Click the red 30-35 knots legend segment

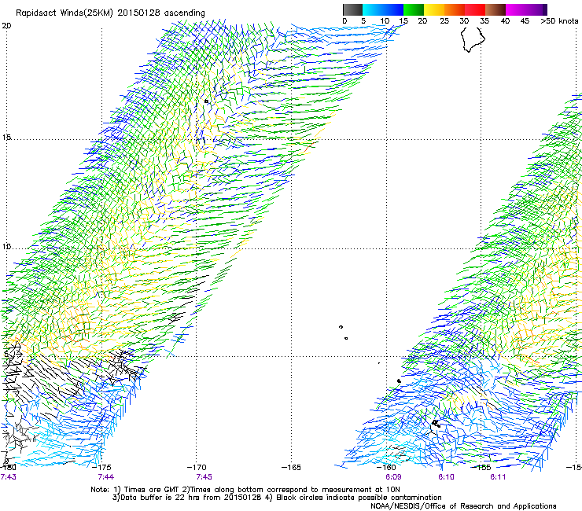(x=475, y=9)
